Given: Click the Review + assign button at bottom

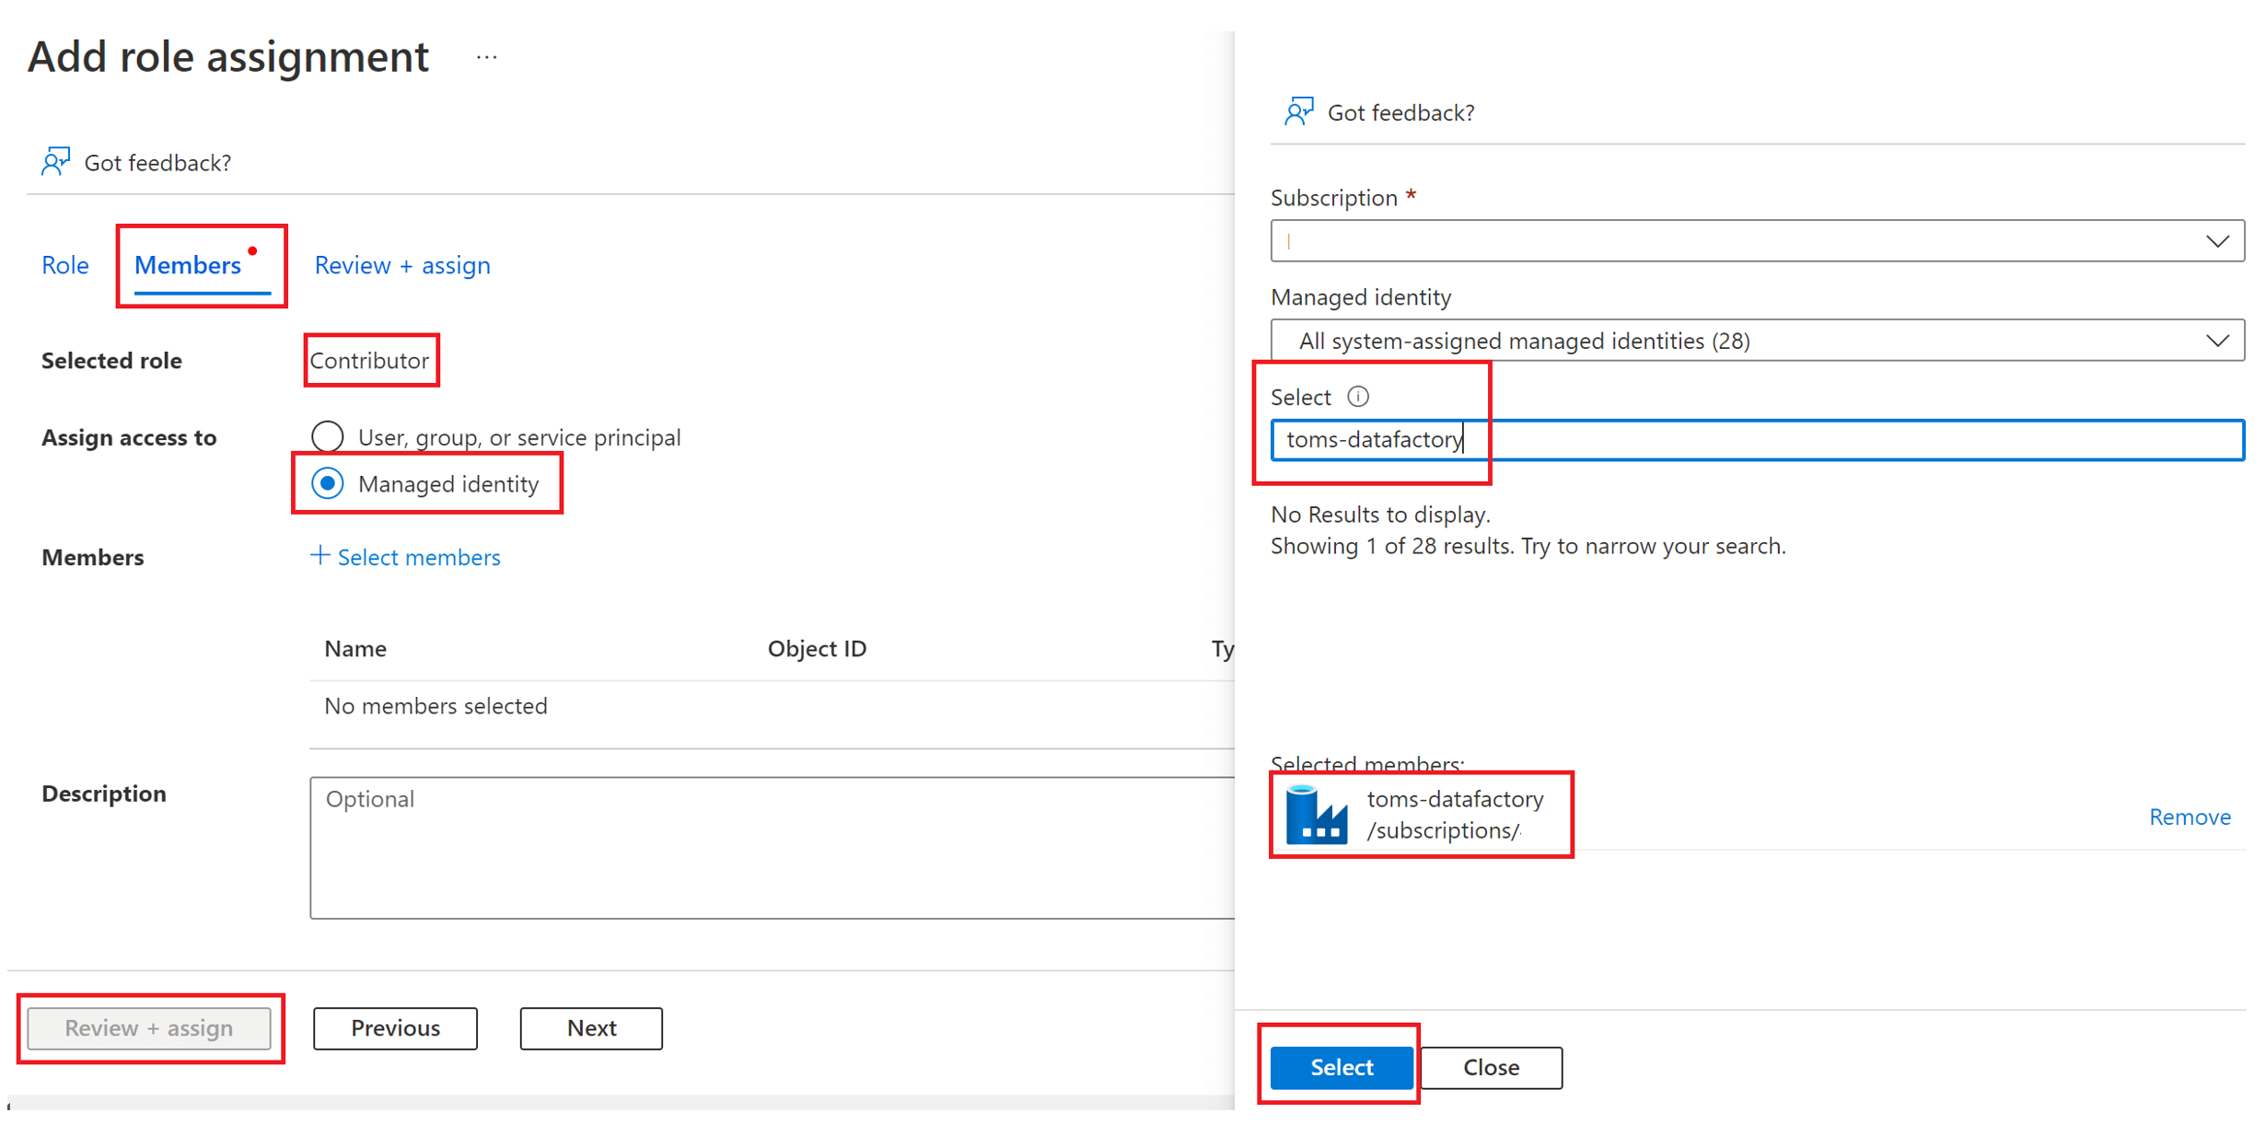Looking at the screenshot, I should tap(149, 1028).
